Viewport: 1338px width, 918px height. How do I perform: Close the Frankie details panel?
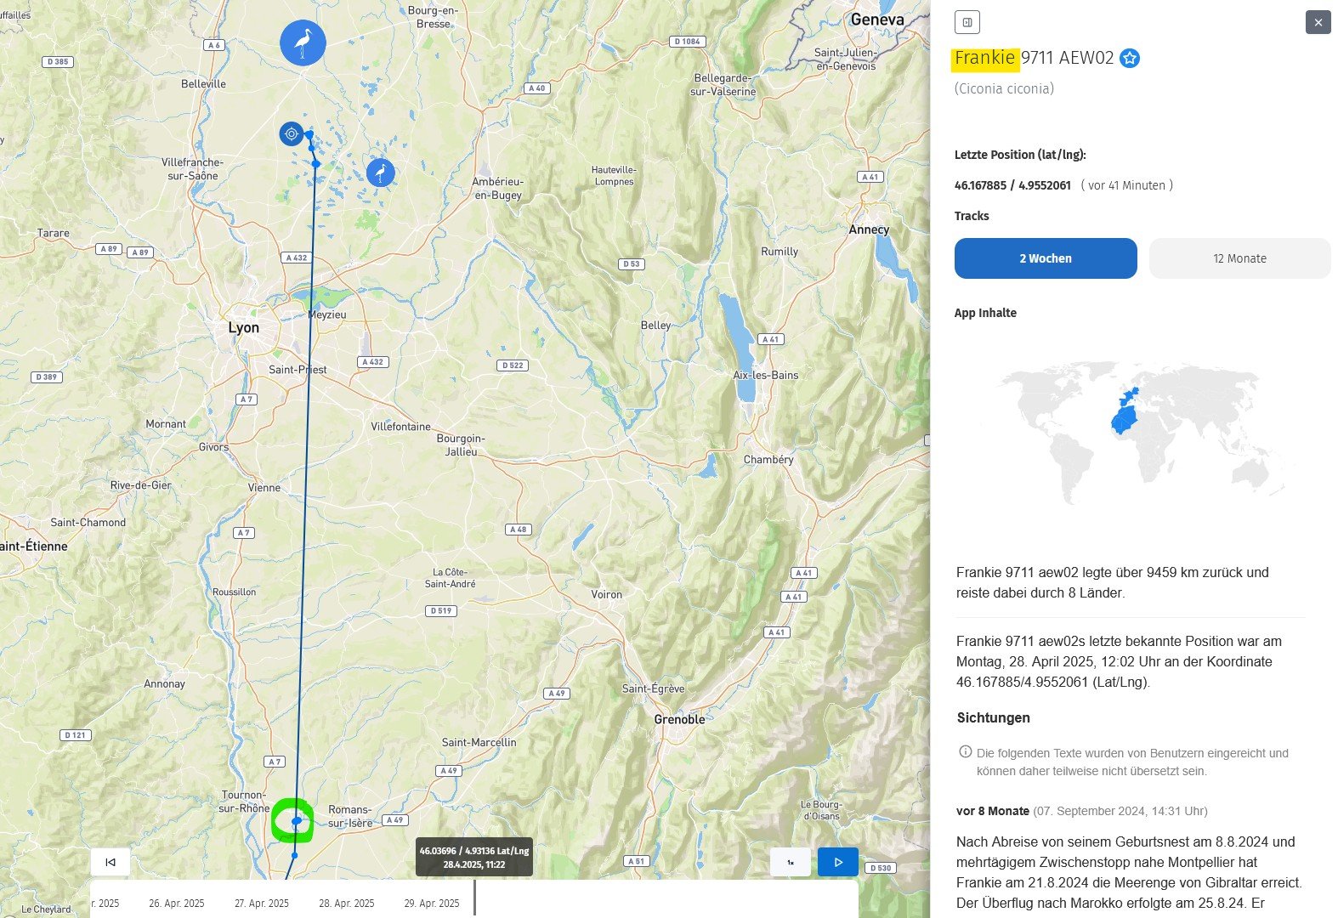click(x=1318, y=22)
